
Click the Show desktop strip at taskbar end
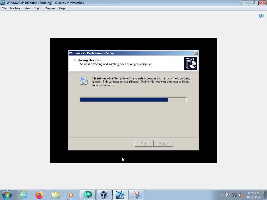click(265, 195)
